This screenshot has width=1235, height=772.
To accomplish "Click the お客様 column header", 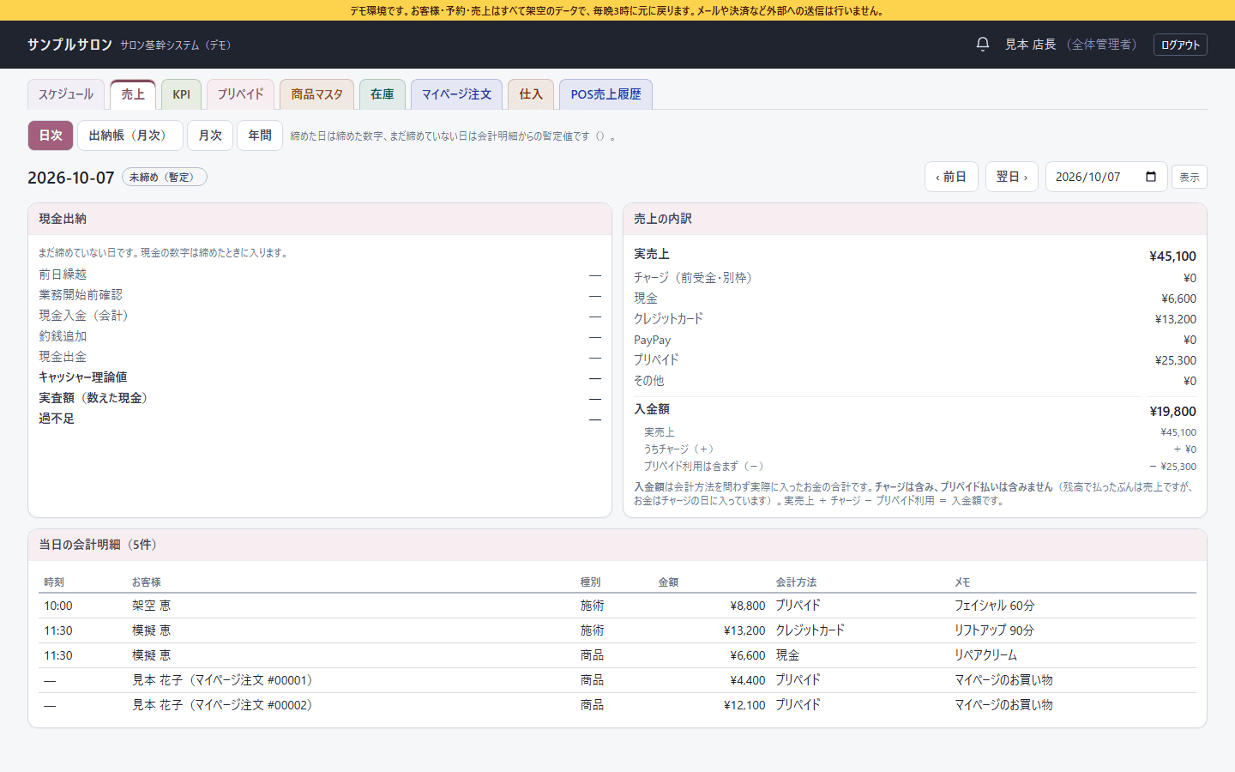I will [147, 582].
